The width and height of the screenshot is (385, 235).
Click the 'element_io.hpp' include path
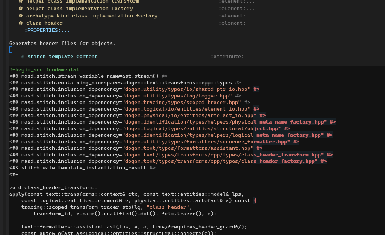tap(186, 109)
